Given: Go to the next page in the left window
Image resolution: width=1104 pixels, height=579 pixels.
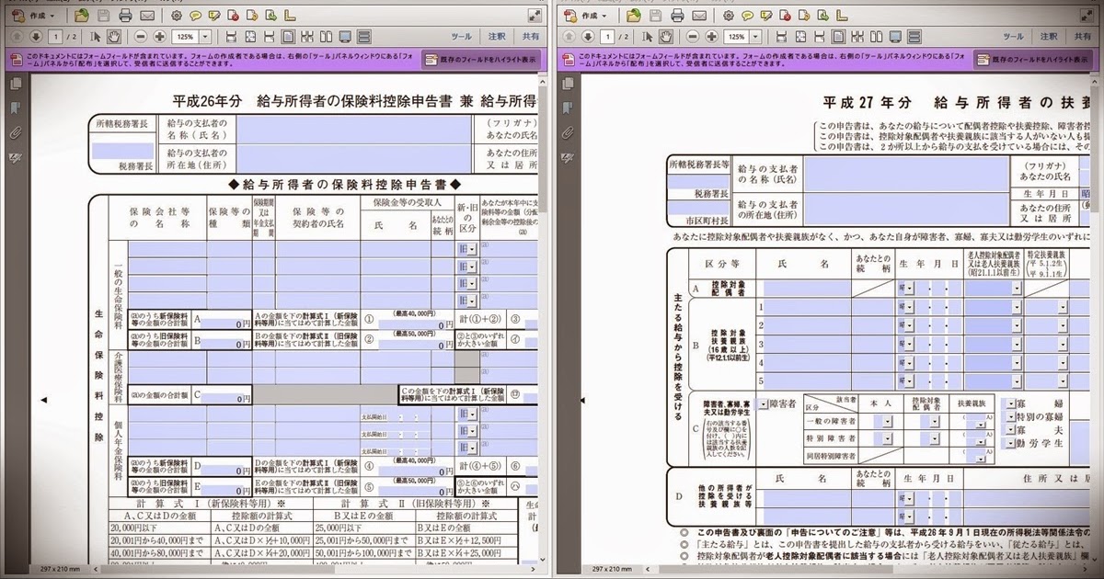Looking at the screenshot, I should (x=36, y=37).
